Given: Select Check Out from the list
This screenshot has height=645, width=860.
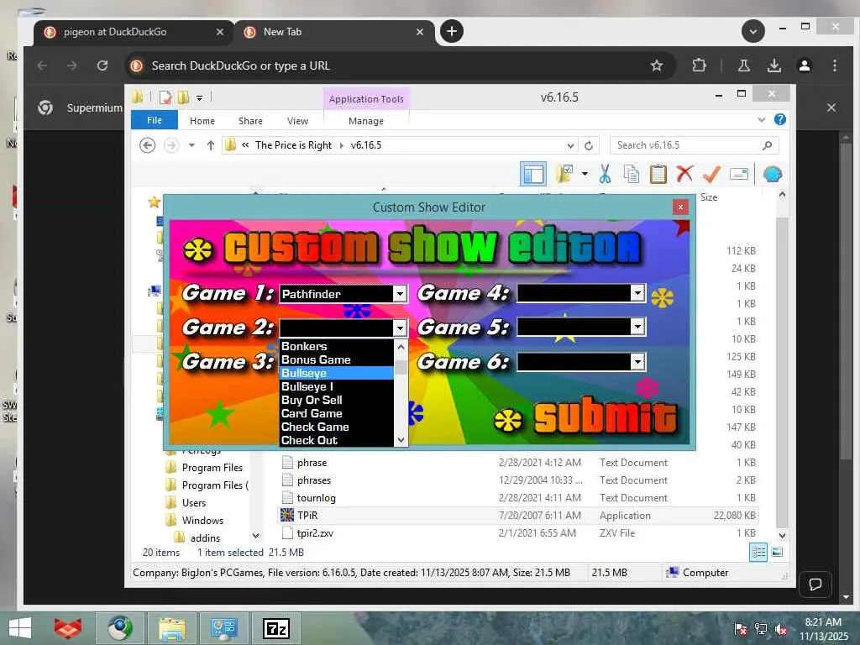Looking at the screenshot, I should [337, 440].
